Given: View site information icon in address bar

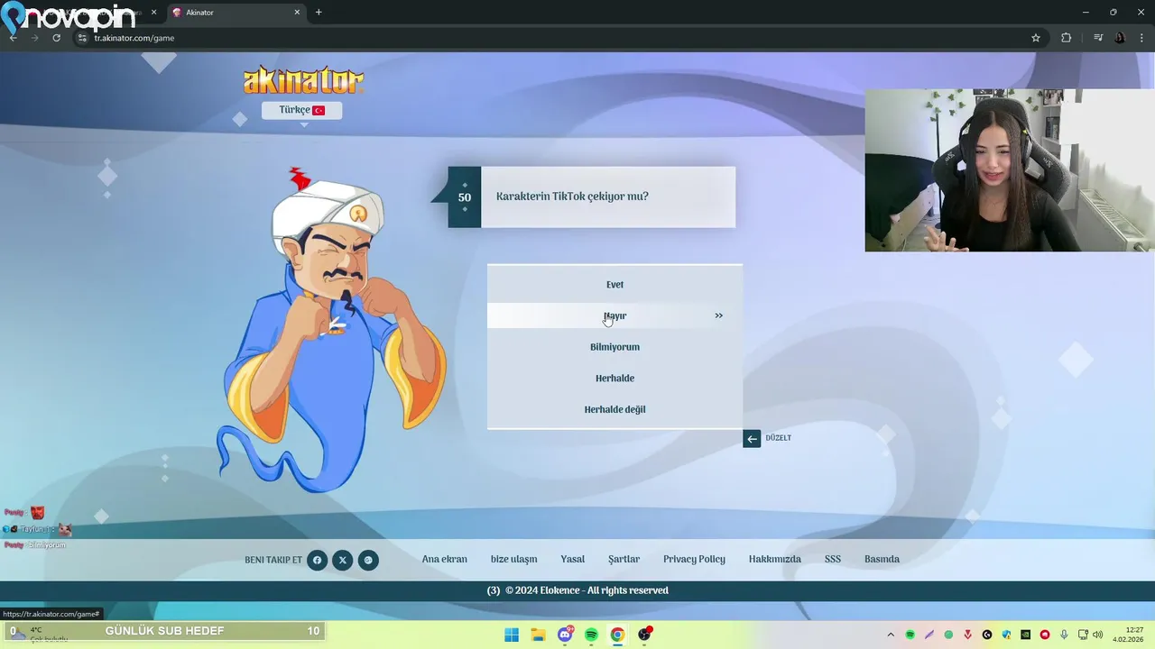Looking at the screenshot, I should click(82, 38).
